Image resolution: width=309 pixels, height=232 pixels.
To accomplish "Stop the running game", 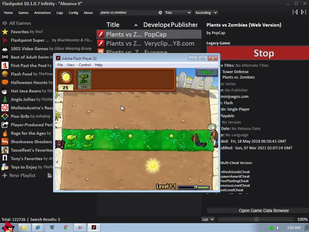I will [x=264, y=53].
